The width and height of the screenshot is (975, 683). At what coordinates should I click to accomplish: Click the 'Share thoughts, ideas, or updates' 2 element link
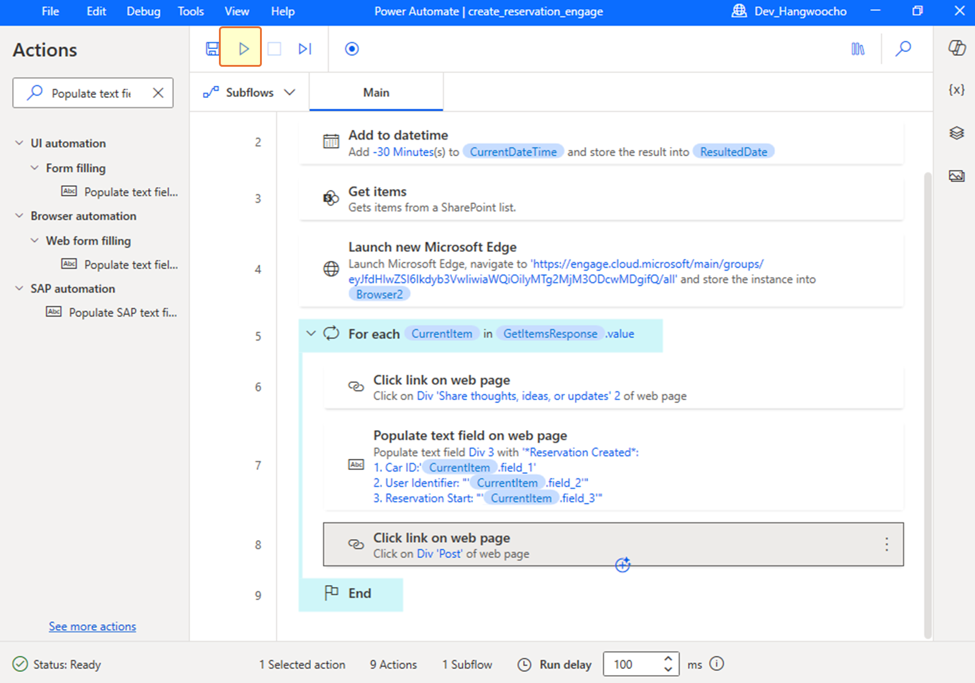click(x=518, y=396)
